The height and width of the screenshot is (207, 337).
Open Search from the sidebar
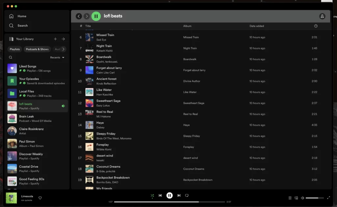pos(12,26)
